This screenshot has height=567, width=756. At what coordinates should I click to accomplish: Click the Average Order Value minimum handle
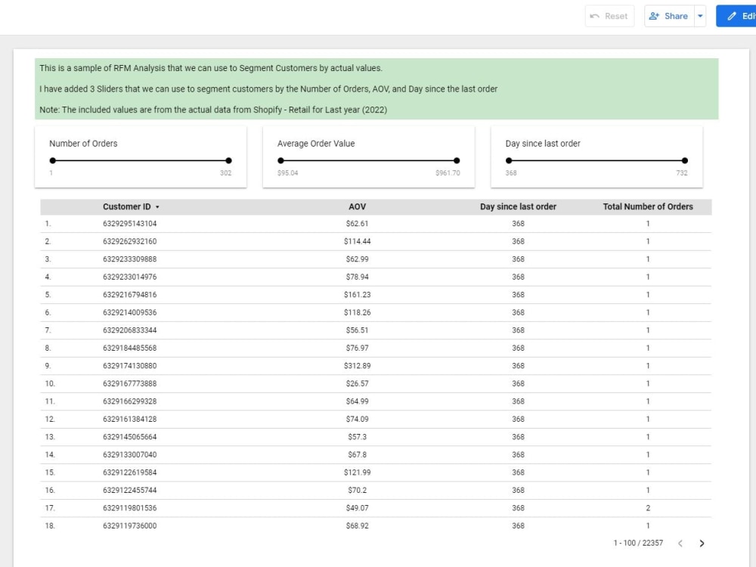[280, 160]
